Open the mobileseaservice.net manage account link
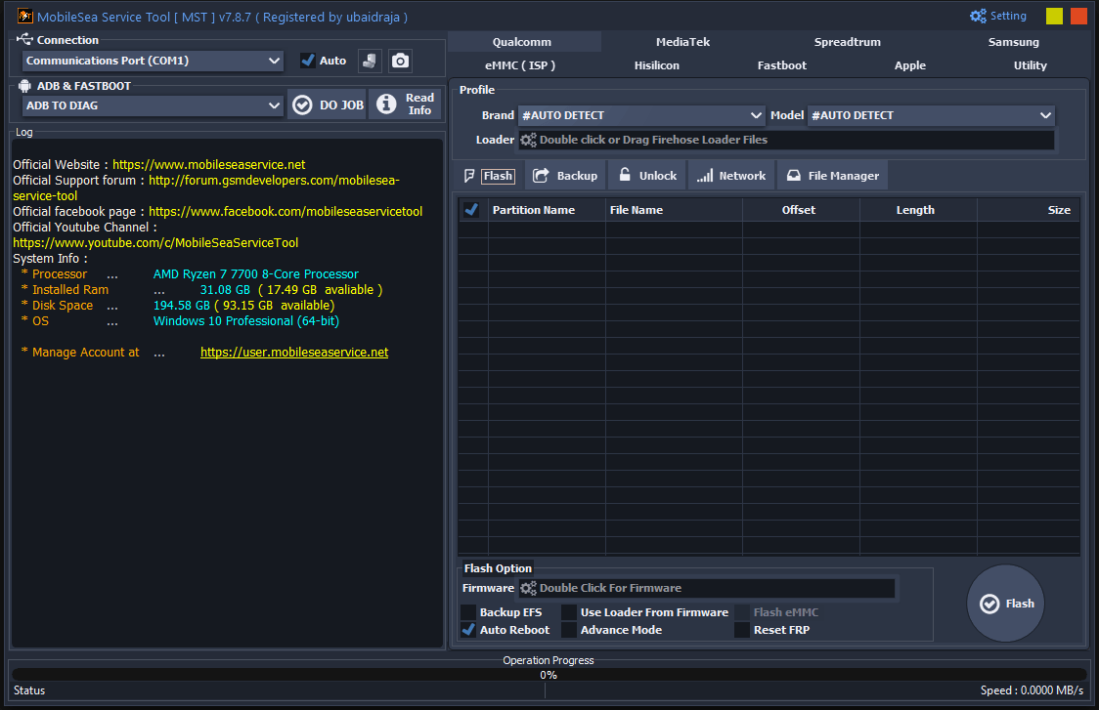 point(294,352)
